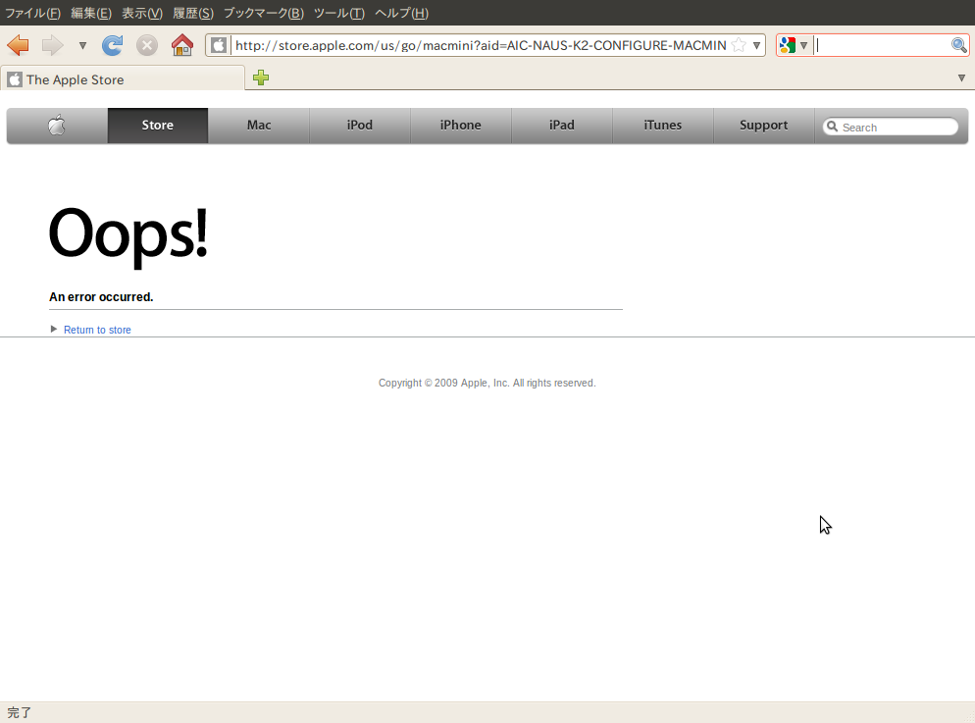Select The Apple Store tab

pyautogui.click(x=123, y=79)
